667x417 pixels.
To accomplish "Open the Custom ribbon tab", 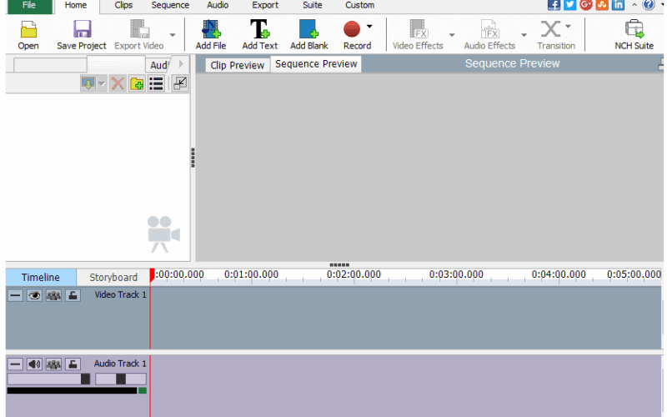I will [360, 5].
